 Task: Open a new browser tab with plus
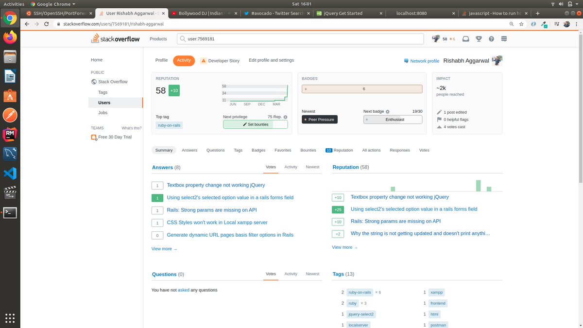point(537,13)
